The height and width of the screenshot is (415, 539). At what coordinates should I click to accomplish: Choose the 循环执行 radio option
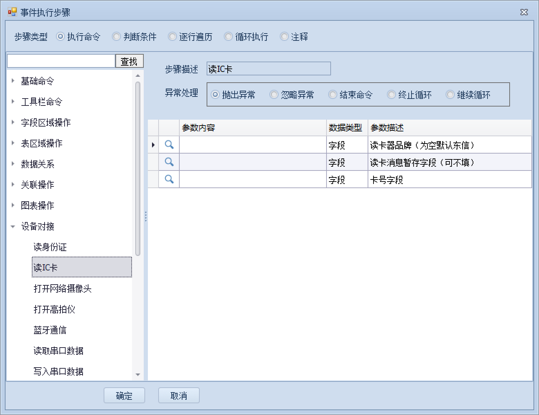click(228, 37)
